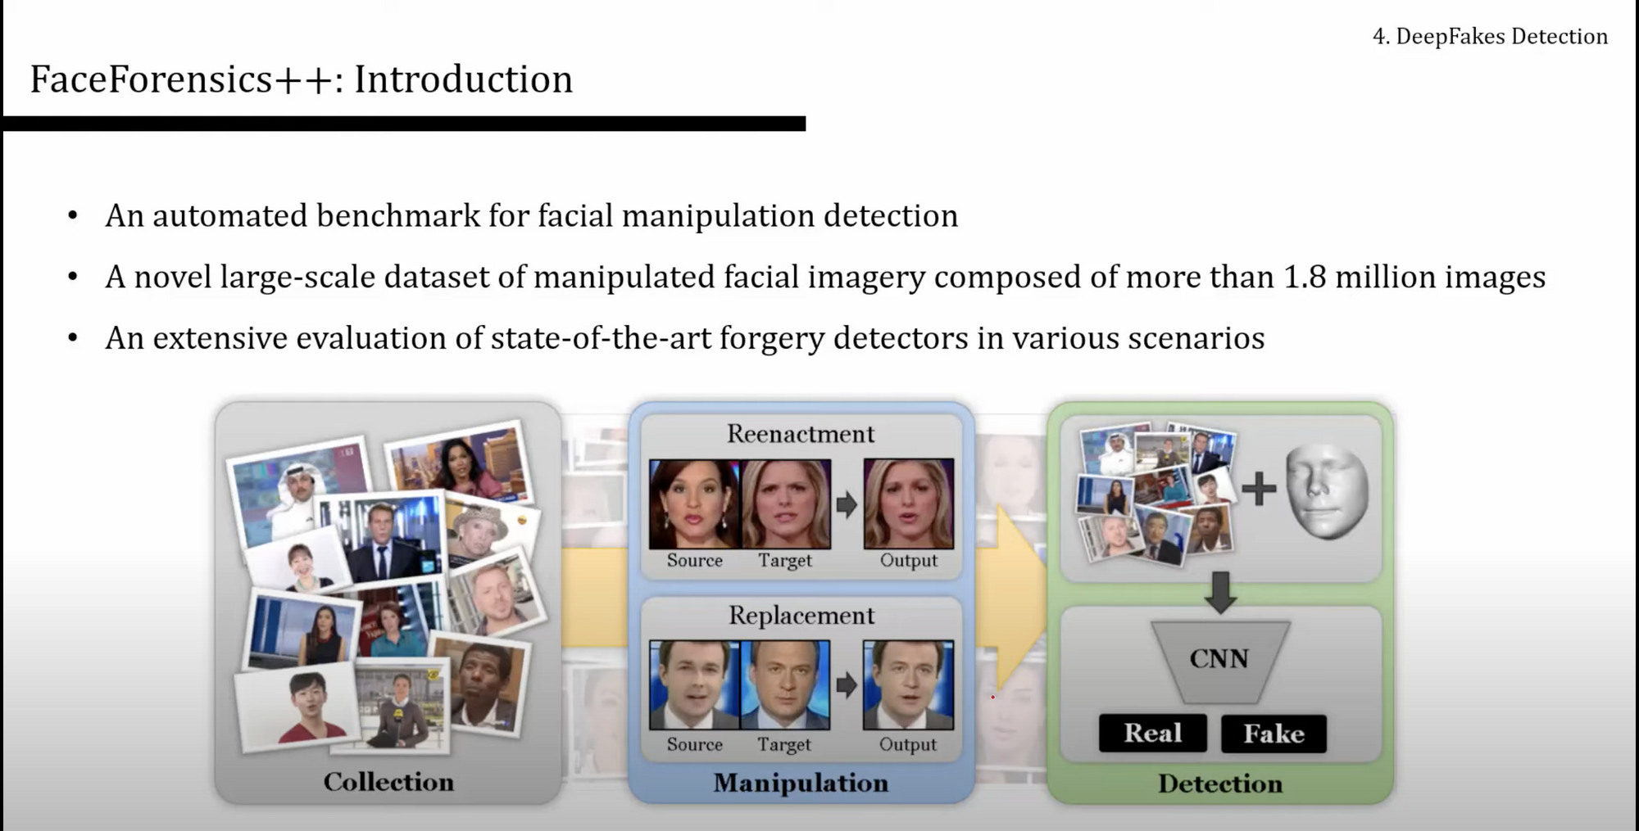Click the CNN trapezoid block

[1220, 662]
